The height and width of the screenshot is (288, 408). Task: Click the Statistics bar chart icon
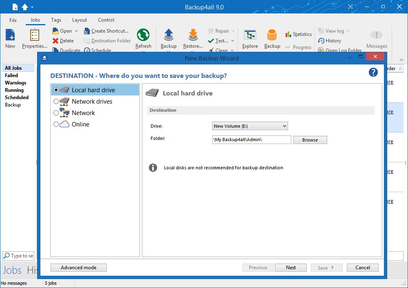[x=288, y=34]
